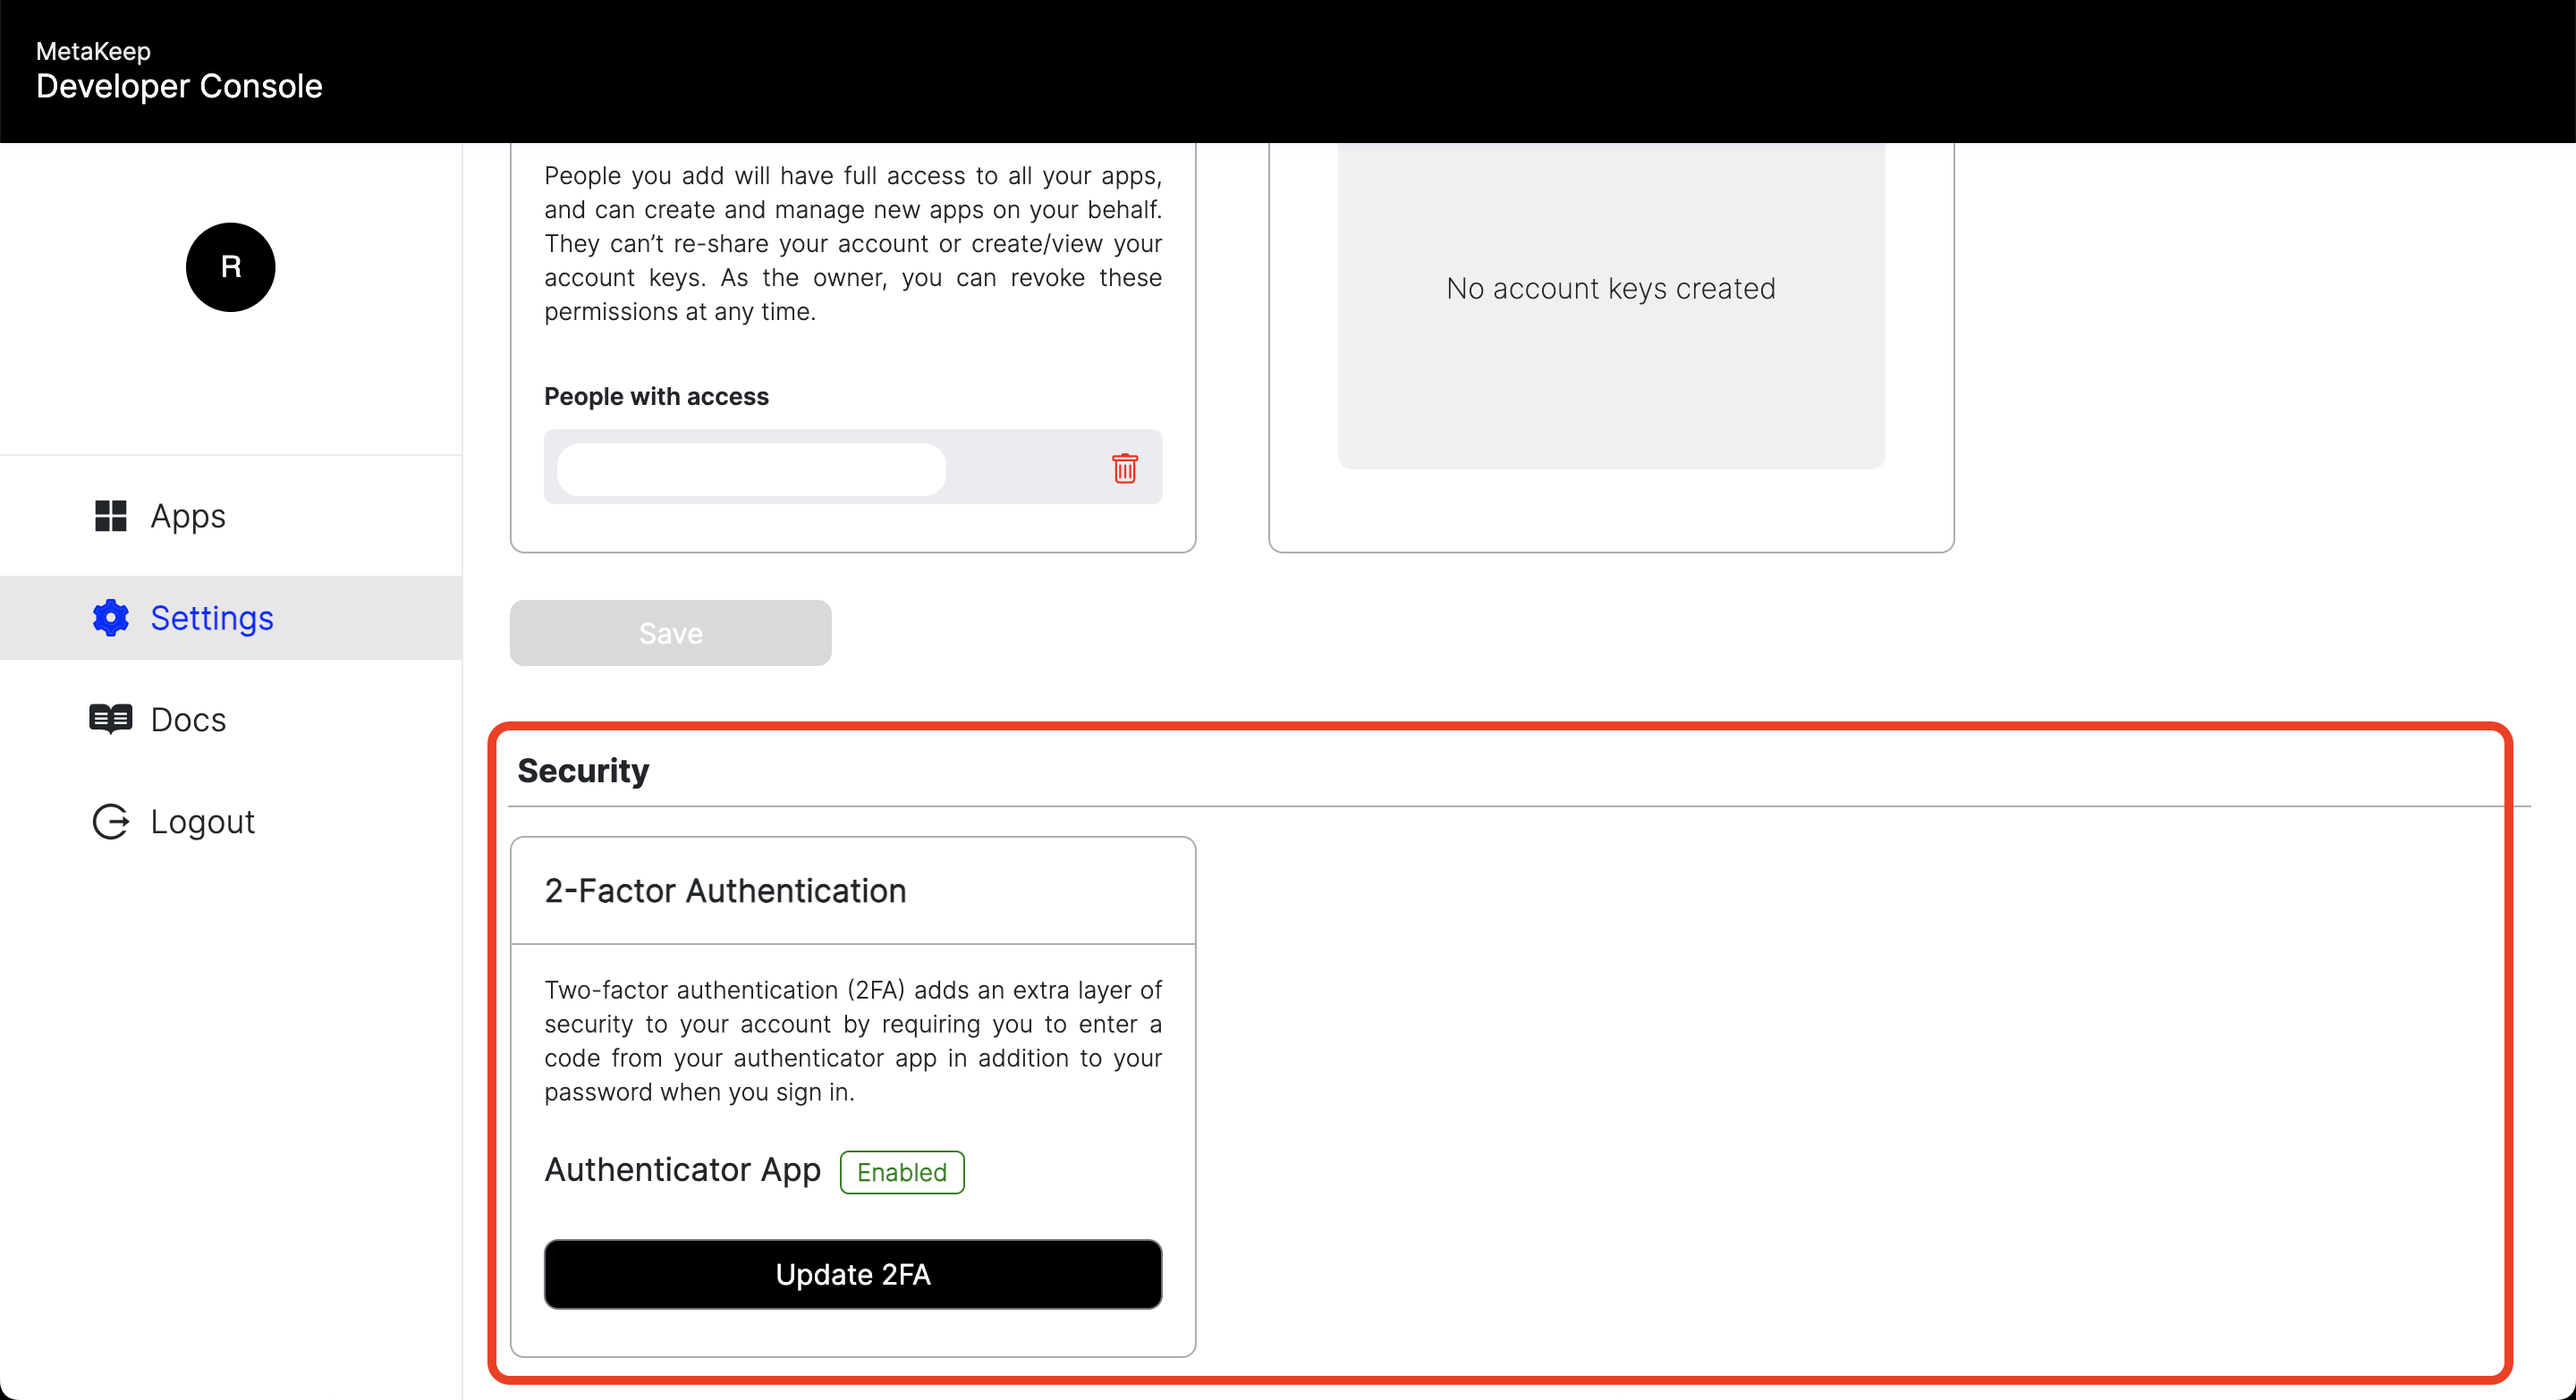Click the Settings gear icon in sidebar
Screen dimensions: 2576x1400
pyautogui.click(x=110, y=619)
